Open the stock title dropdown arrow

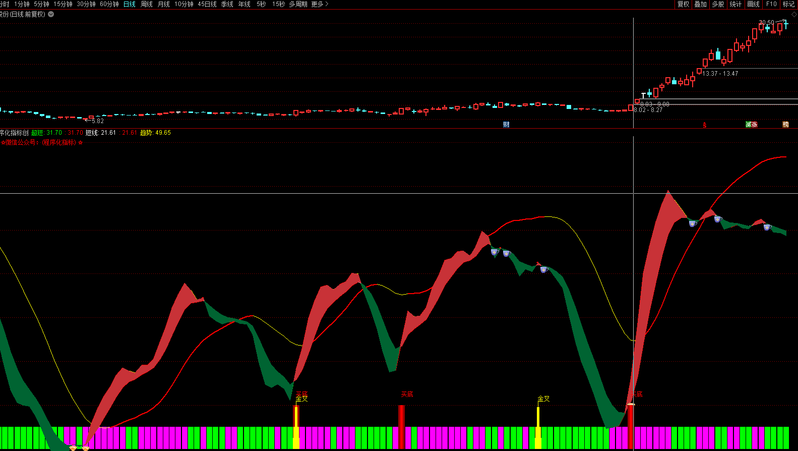[x=51, y=14]
